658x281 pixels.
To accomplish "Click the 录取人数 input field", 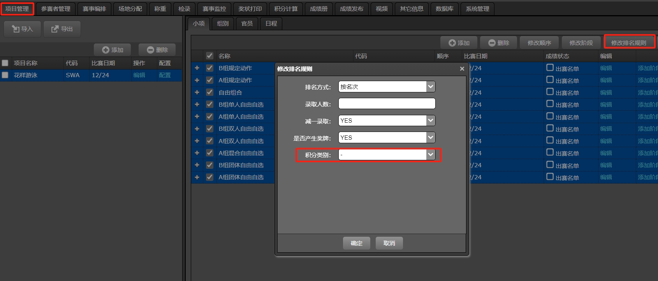I will [387, 104].
